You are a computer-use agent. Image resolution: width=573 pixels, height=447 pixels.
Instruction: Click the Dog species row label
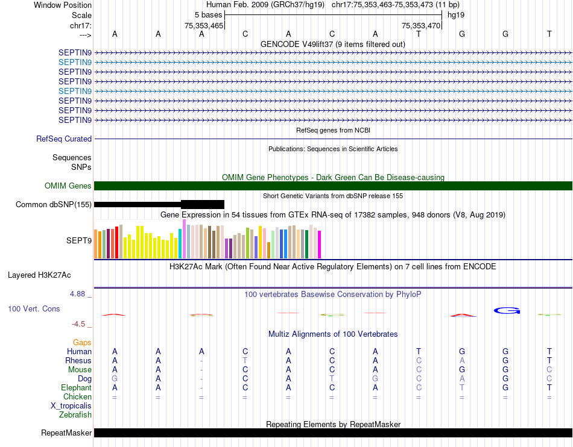[x=84, y=379]
